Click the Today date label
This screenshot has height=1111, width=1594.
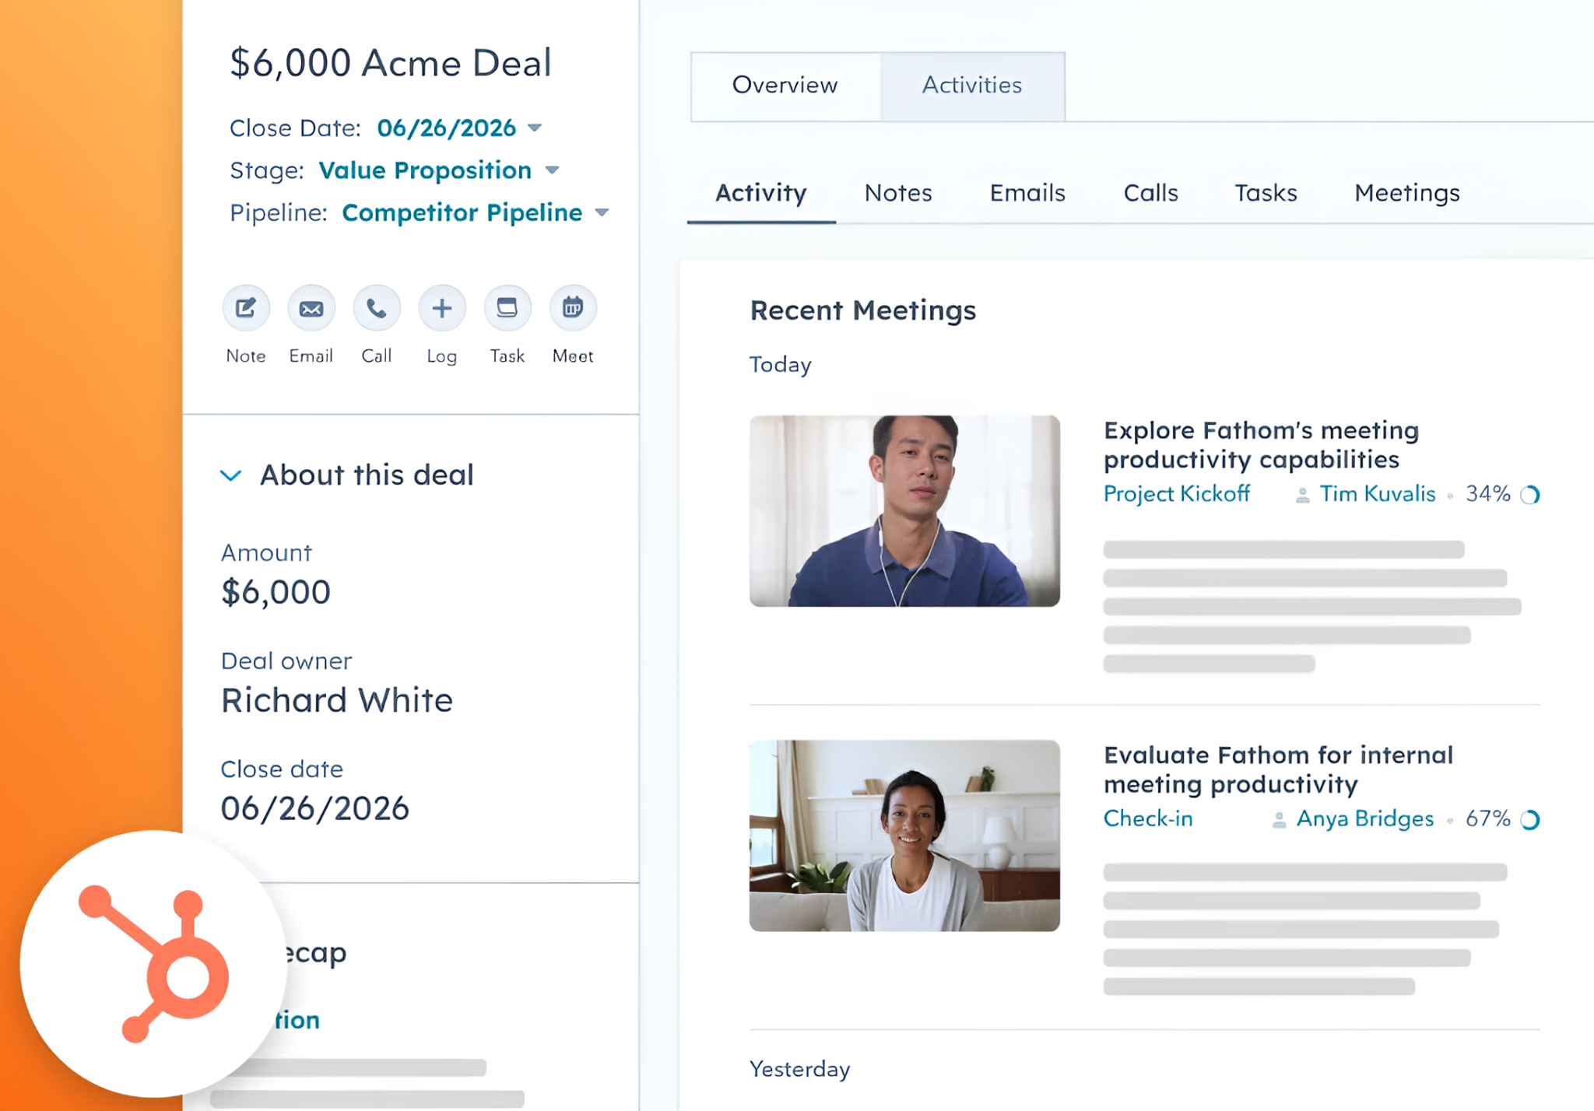click(781, 365)
